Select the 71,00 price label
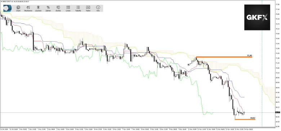281x131 pixels. click(x=249, y=56)
